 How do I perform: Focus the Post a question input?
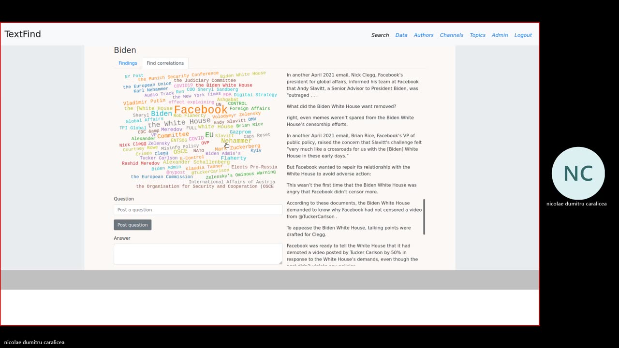198,210
